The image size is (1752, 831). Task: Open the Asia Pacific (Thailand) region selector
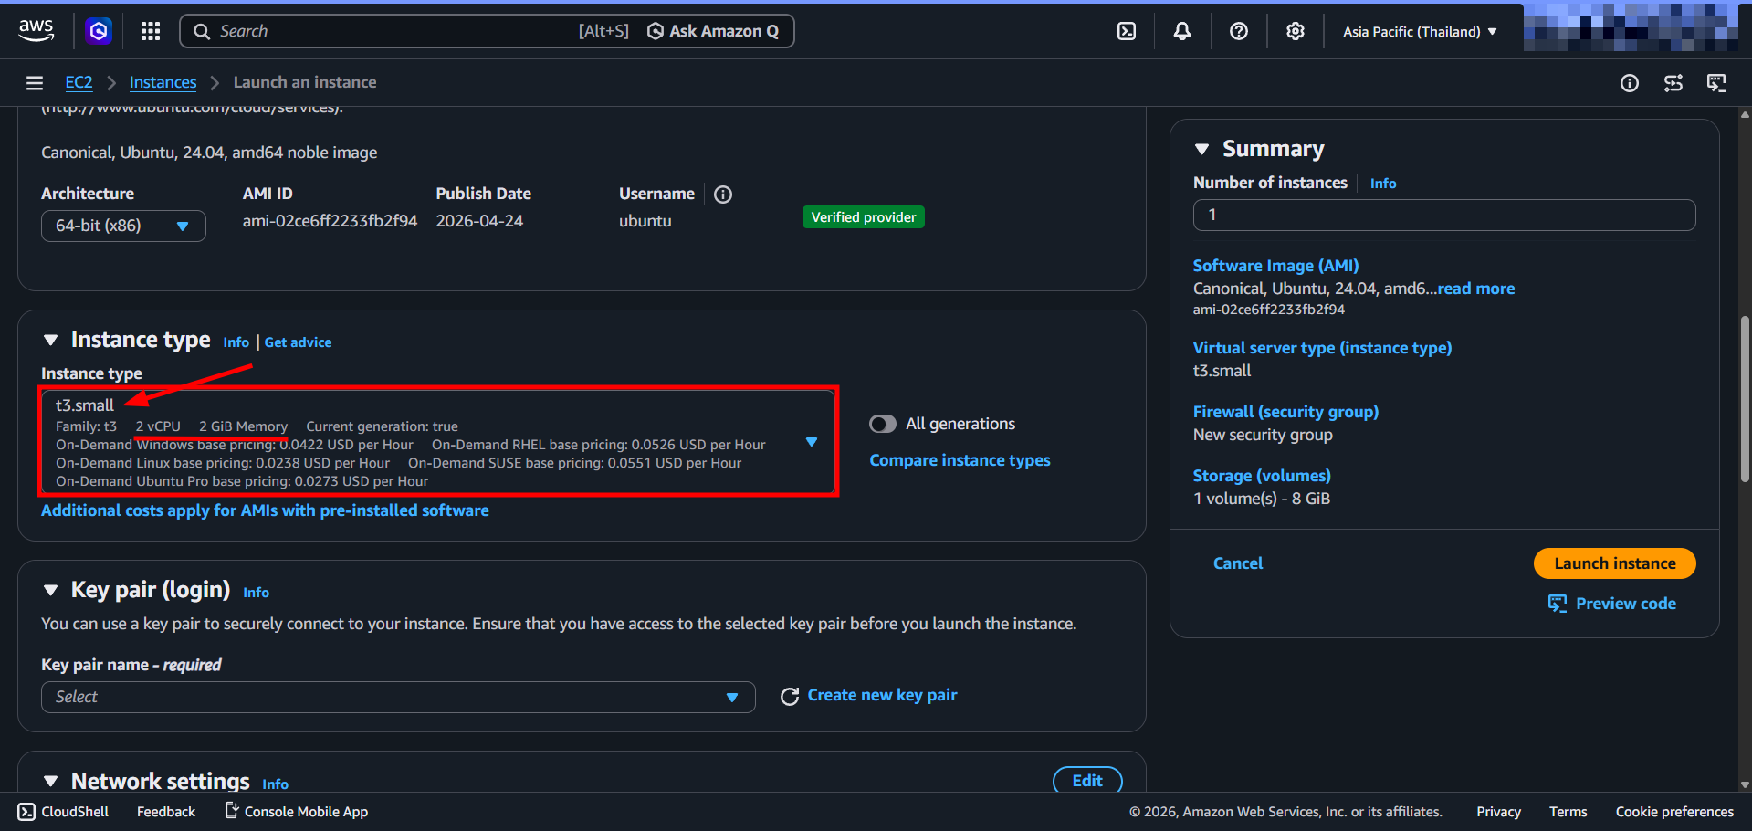[1420, 31]
